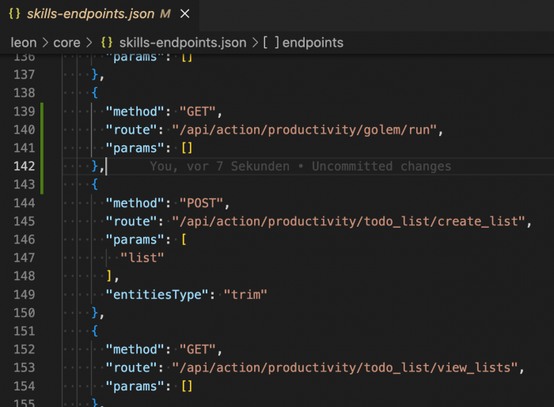
Task: Click the green change indicator beside line 140
Action: (42, 130)
